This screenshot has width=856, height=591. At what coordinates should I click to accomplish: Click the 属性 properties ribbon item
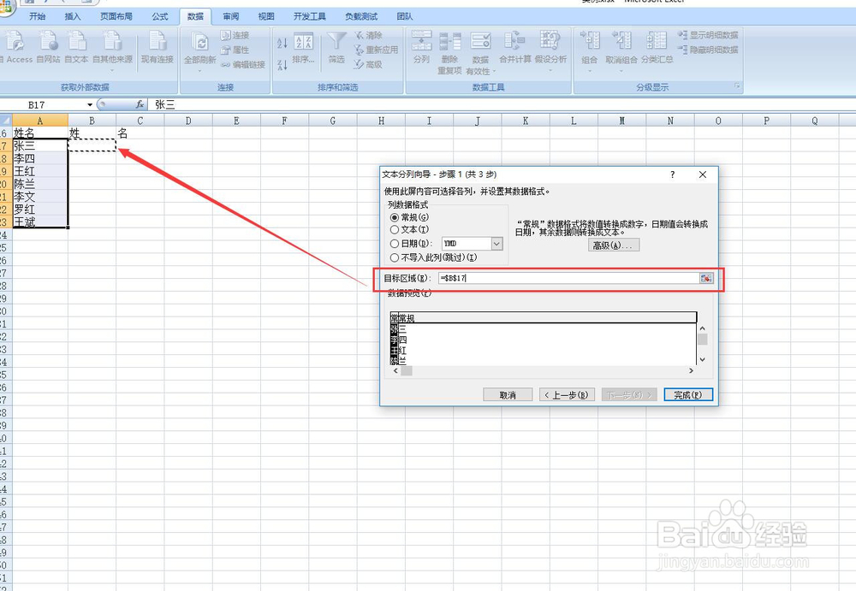click(235, 50)
